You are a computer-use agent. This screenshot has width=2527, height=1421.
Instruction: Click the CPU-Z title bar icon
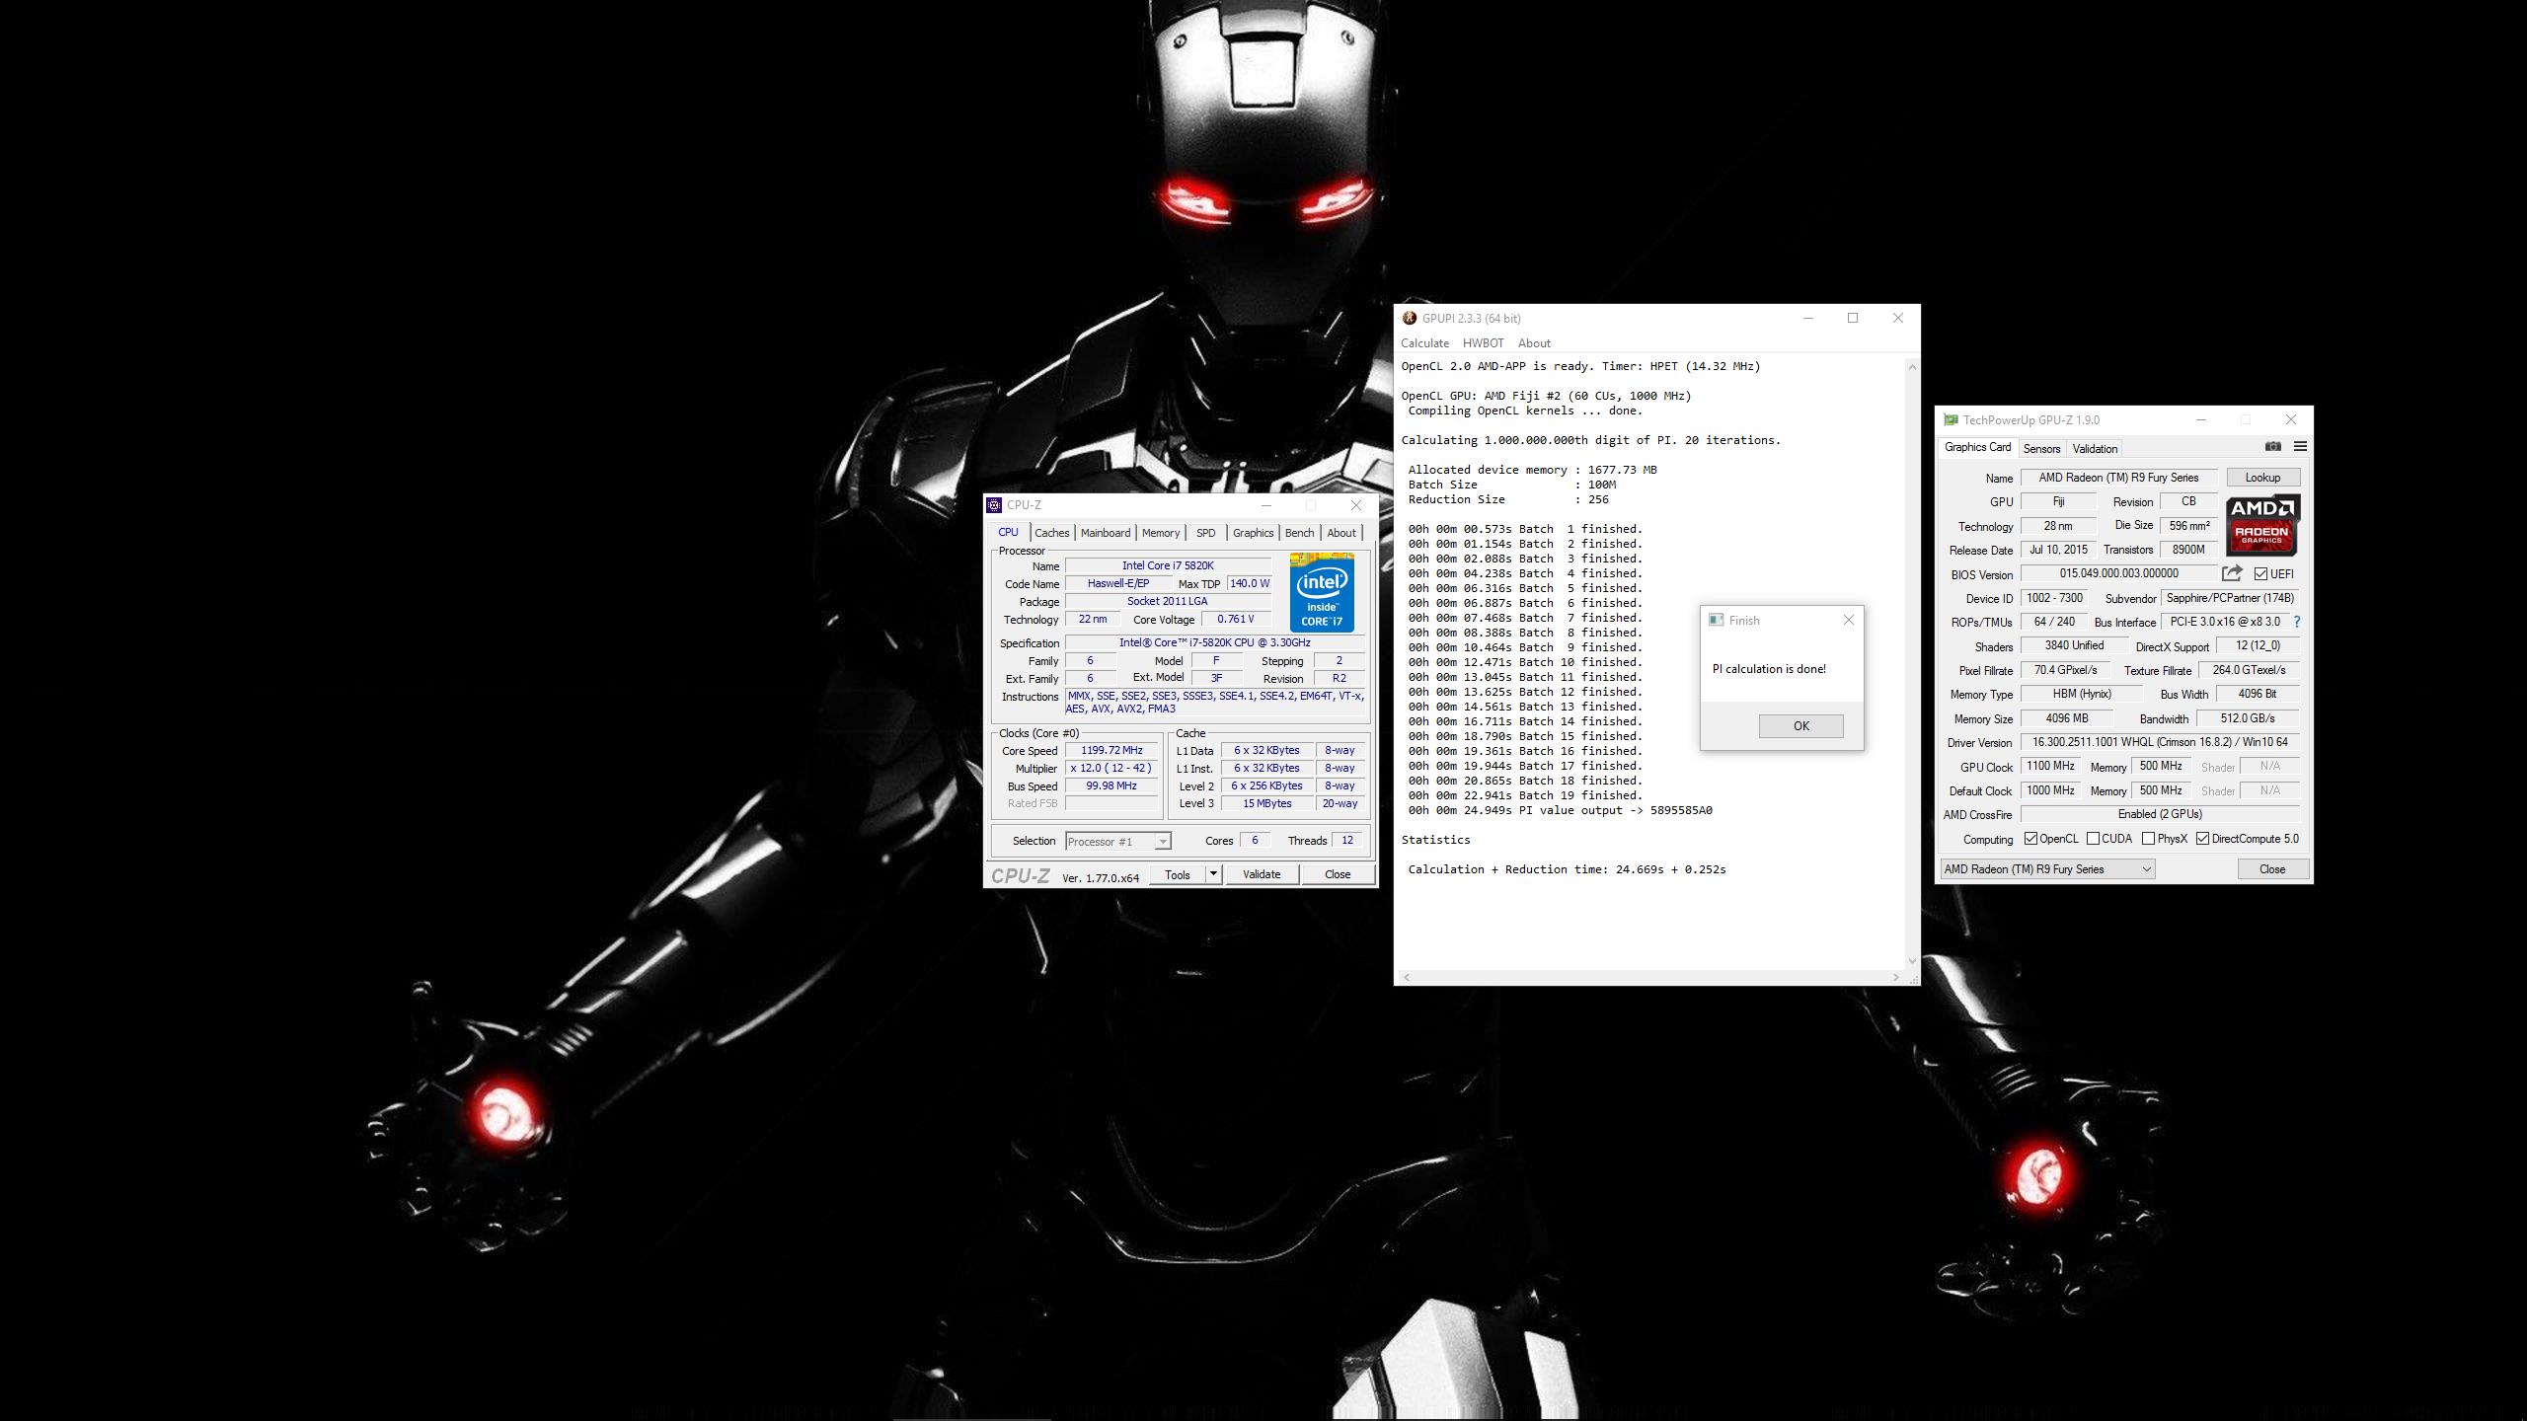[994, 505]
